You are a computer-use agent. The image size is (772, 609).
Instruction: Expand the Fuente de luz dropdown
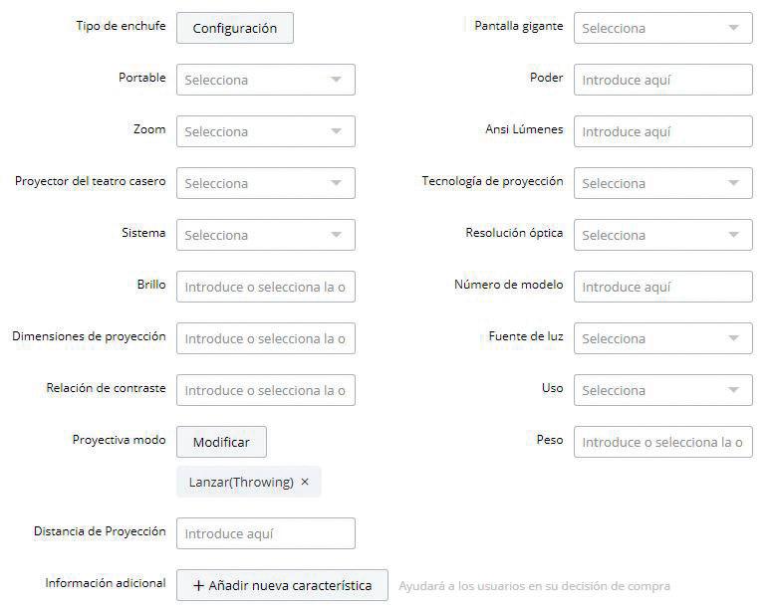[662, 338]
